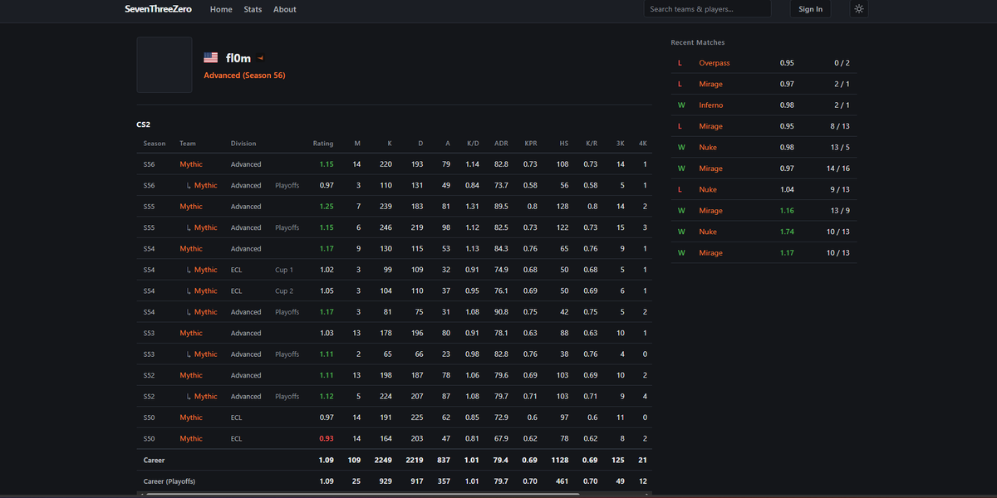The width and height of the screenshot is (997, 498).
Task: Open Mirage match with score 2 / 1
Action: (x=710, y=84)
